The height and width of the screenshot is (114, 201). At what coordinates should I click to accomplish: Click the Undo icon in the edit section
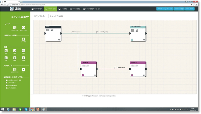[x=6, y=51]
